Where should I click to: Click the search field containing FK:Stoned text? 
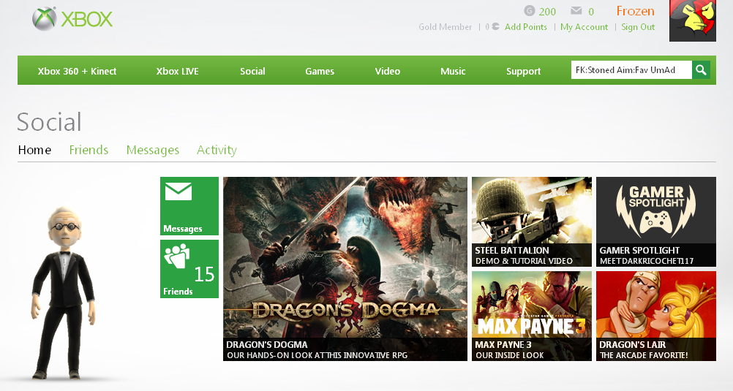click(631, 70)
